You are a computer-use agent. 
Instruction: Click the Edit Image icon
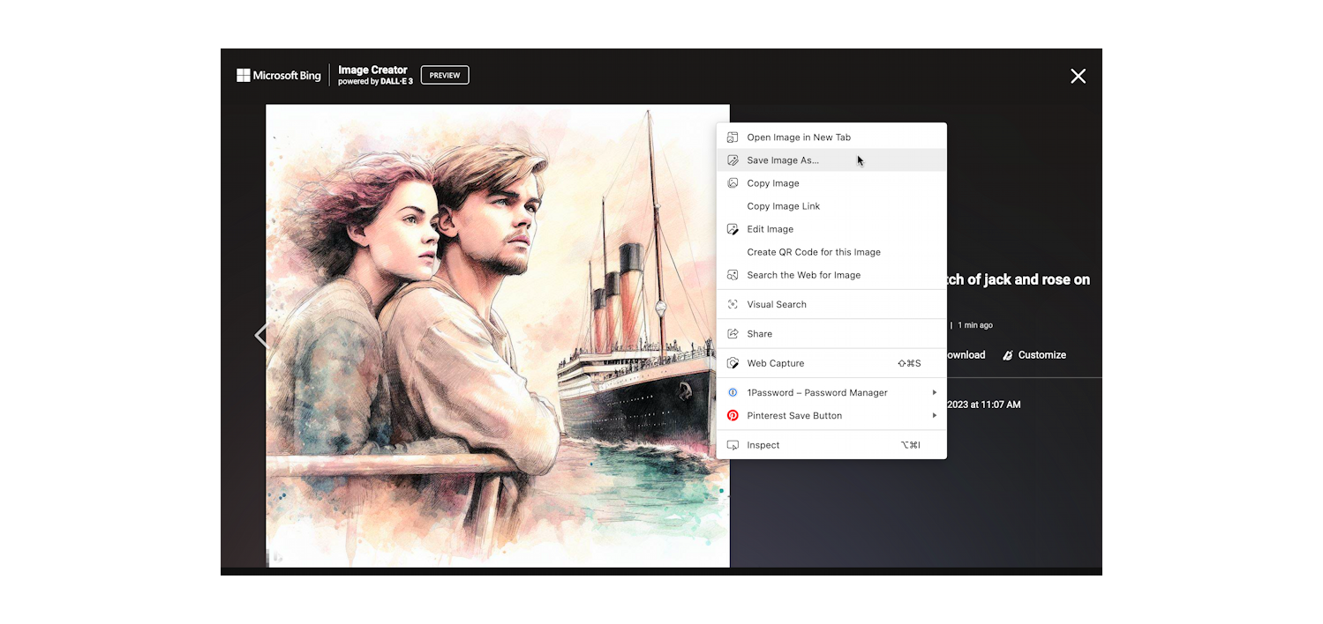pyautogui.click(x=733, y=229)
